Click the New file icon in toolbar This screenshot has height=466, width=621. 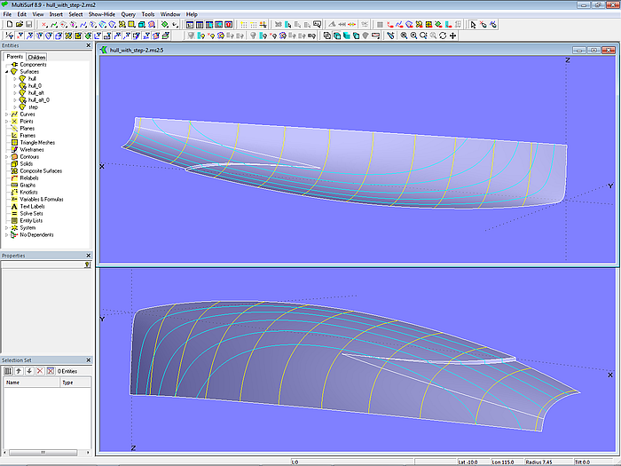pyautogui.click(x=8, y=25)
